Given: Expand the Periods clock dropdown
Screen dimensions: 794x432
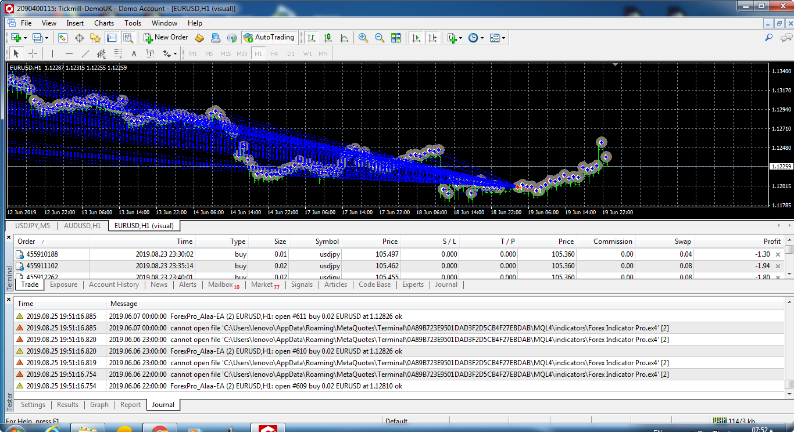Looking at the screenshot, I should coord(482,38).
